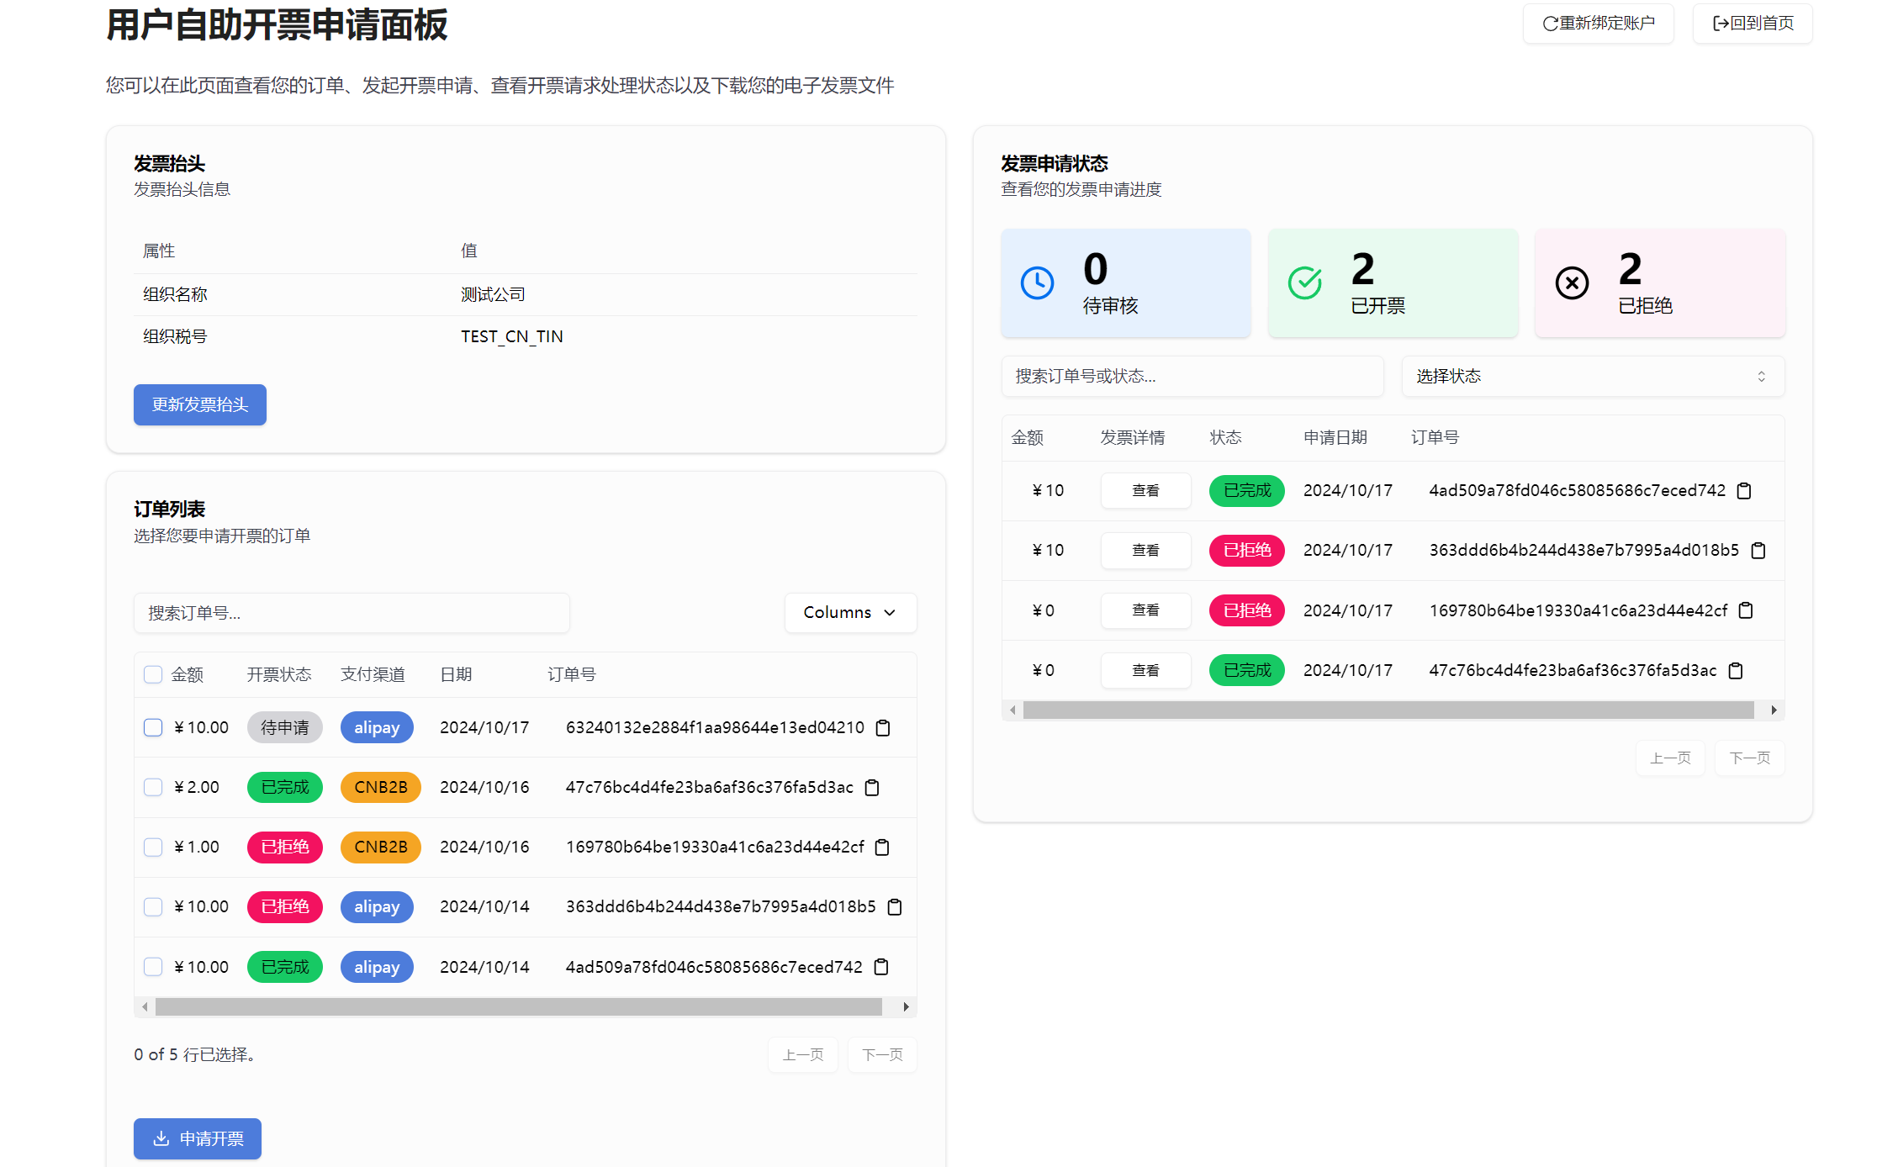Click the 搜索订单号 search field

(x=352, y=613)
